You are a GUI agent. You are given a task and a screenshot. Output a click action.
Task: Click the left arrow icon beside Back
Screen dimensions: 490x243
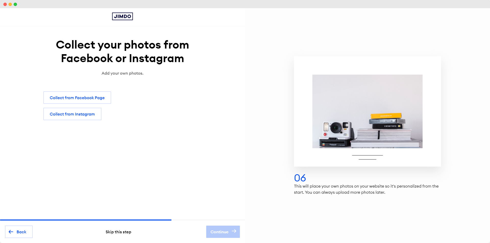[x=11, y=232]
